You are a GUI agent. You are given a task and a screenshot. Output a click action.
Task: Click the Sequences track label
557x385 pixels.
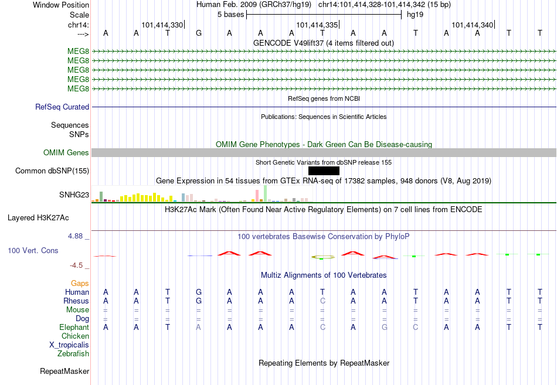click(x=70, y=125)
